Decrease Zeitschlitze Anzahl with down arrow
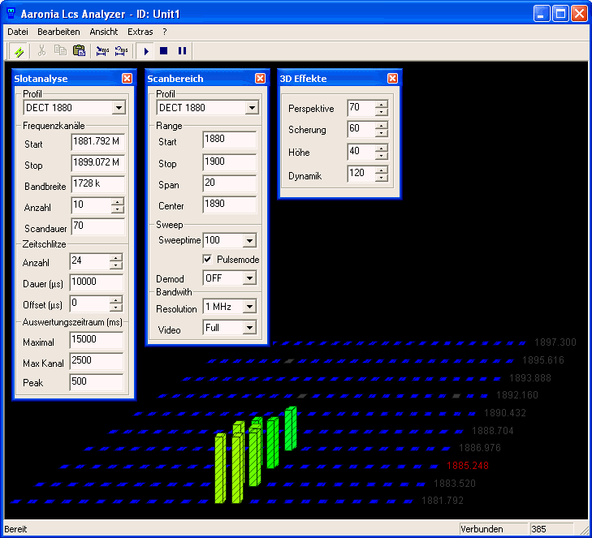The width and height of the screenshot is (592, 538). point(116,265)
